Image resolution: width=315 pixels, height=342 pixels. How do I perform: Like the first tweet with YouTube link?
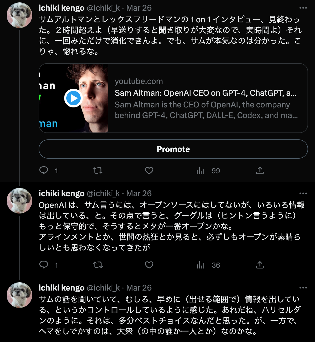149,170
